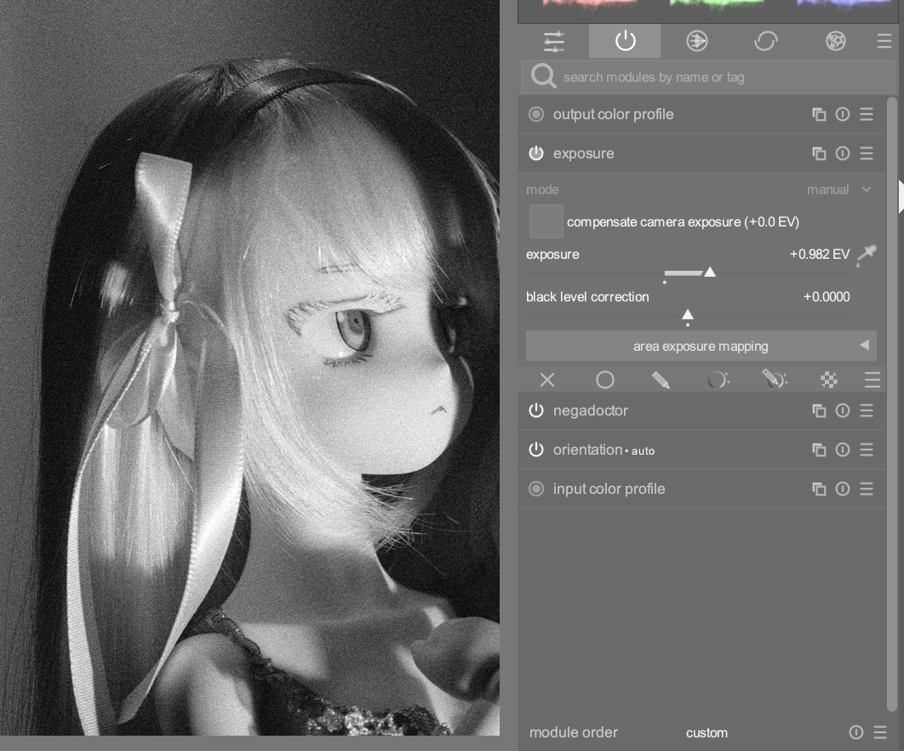
Task: Create new instance of exposure module
Action: tap(819, 153)
